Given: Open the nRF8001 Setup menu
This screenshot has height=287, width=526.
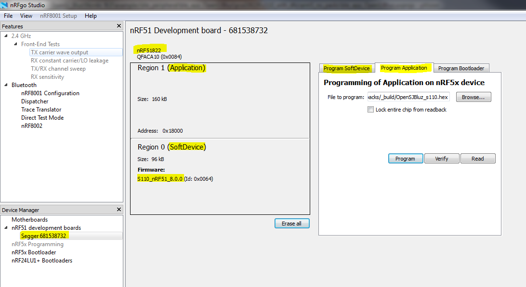Looking at the screenshot, I should [x=58, y=16].
